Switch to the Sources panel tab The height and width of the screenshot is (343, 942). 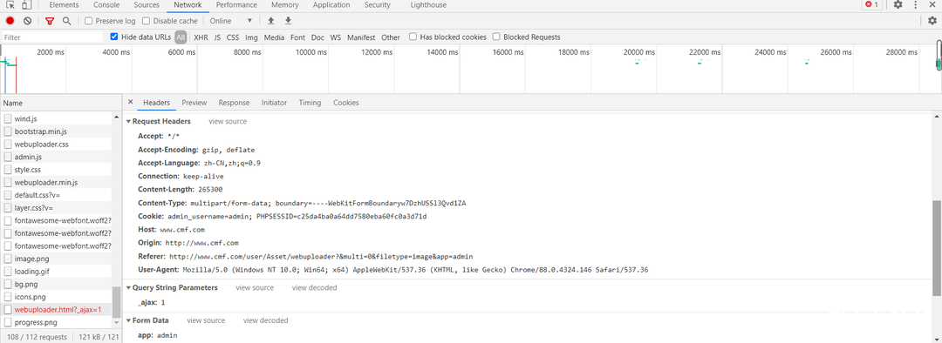point(147,5)
